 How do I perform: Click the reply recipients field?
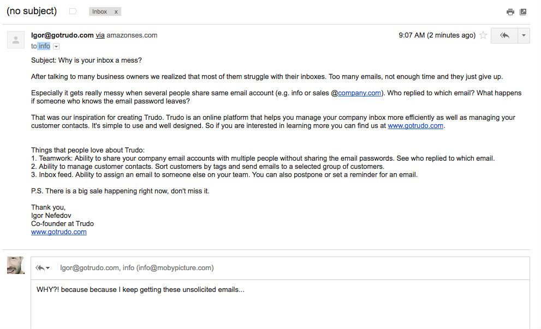tap(136, 268)
